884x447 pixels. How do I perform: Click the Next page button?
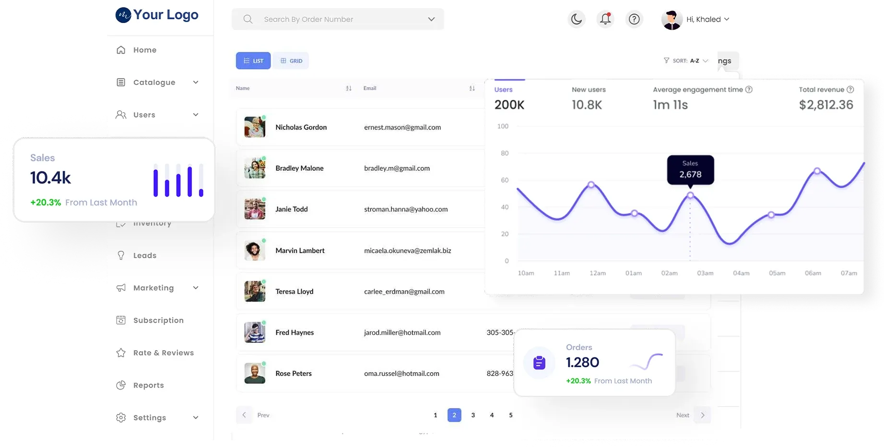tap(702, 415)
